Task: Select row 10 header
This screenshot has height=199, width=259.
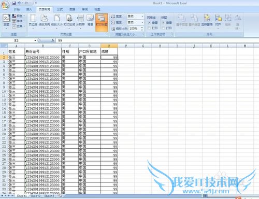Action: 4,92
